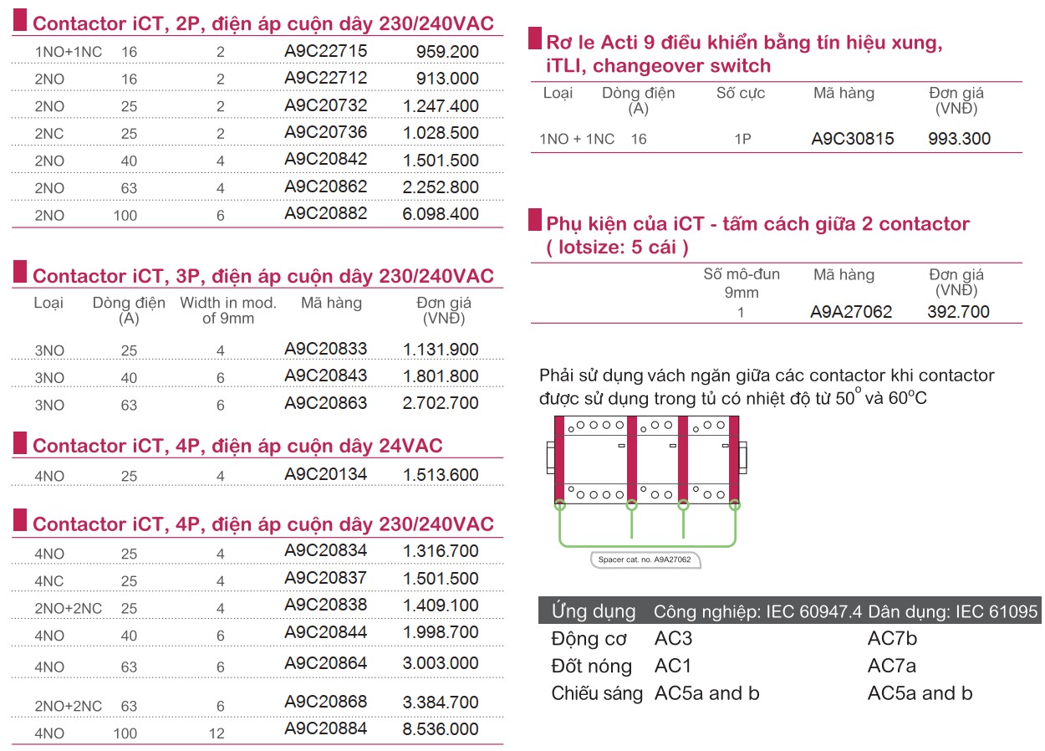Click price 3.384.700
Viewport: 1045px width, 751px height.
tap(441, 702)
